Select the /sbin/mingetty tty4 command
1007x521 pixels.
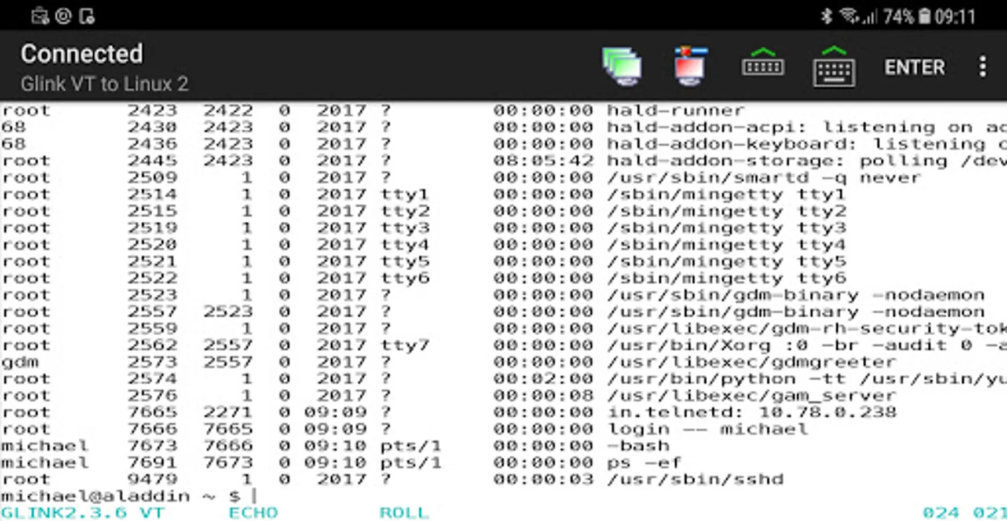coord(726,244)
